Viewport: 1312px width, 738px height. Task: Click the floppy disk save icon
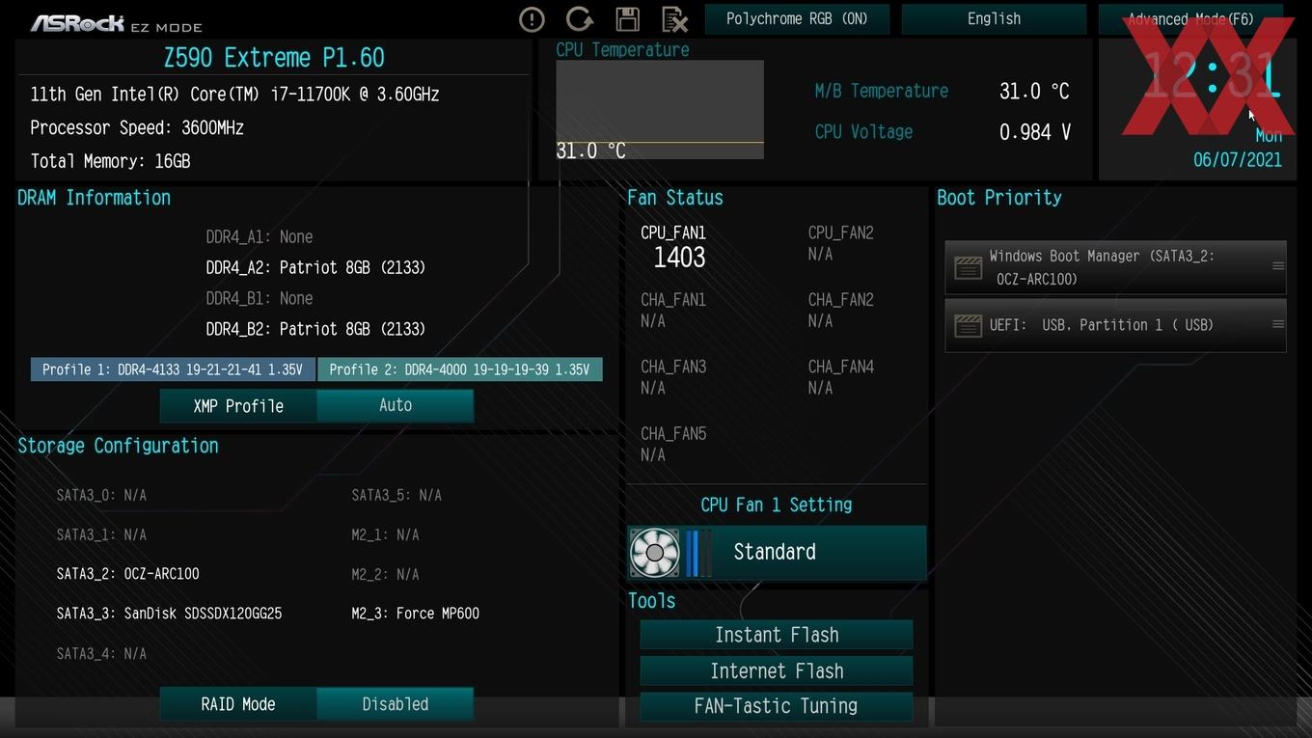pyautogui.click(x=627, y=19)
